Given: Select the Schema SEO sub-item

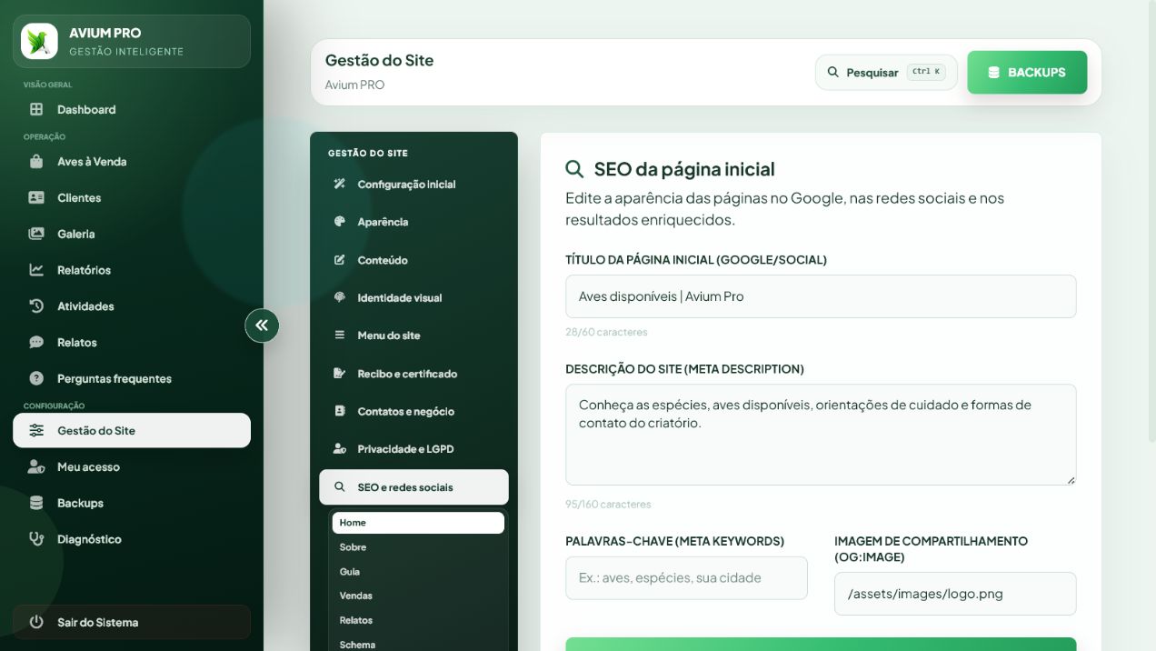Looking at the screenshot, I should (418, 645).
